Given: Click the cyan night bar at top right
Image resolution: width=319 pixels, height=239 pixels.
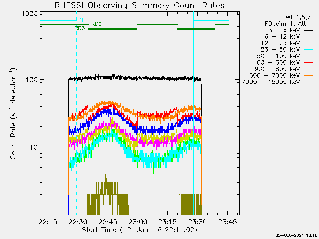Looking at the screenshot, I should (x=211, y=20).
